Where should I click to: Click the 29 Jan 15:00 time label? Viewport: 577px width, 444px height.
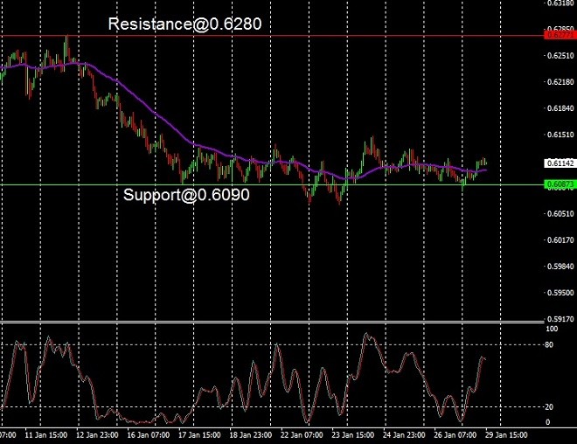coord(506,435)
